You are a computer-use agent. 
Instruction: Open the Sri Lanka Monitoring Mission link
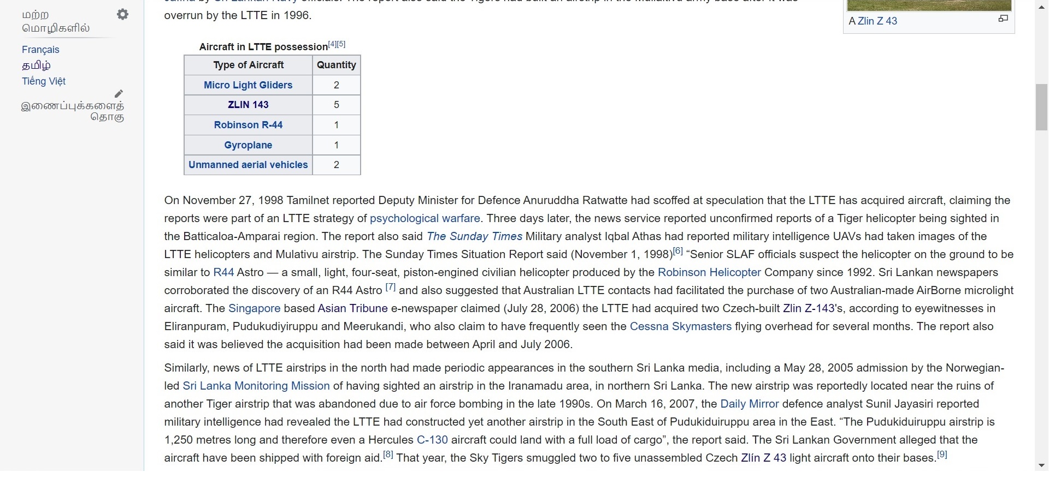(x=256, y=386)
